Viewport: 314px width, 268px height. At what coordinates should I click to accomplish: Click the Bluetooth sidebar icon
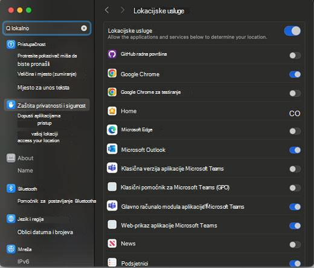tap(11, 189)
